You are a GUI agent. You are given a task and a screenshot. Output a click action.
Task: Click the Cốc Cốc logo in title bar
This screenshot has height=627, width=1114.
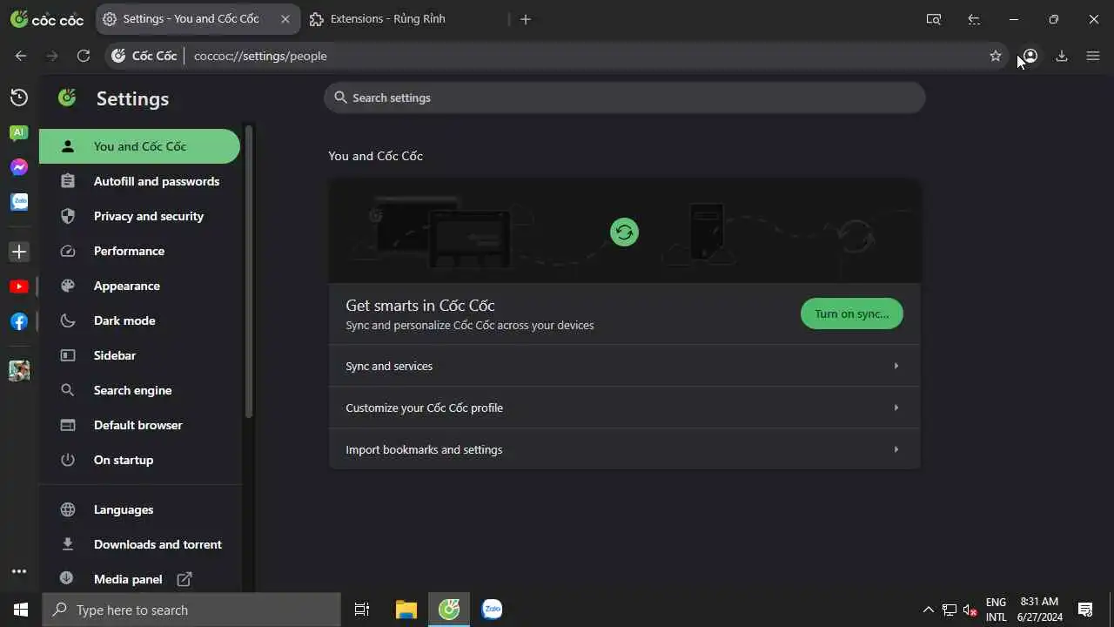coord(47,19)
